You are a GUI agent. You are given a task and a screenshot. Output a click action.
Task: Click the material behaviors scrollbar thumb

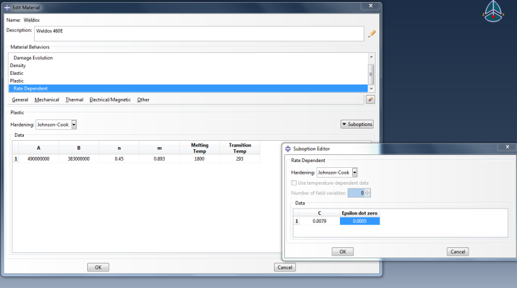pos(371,74)
